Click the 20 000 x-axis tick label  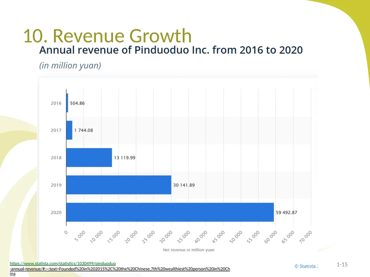click(131, 237)
